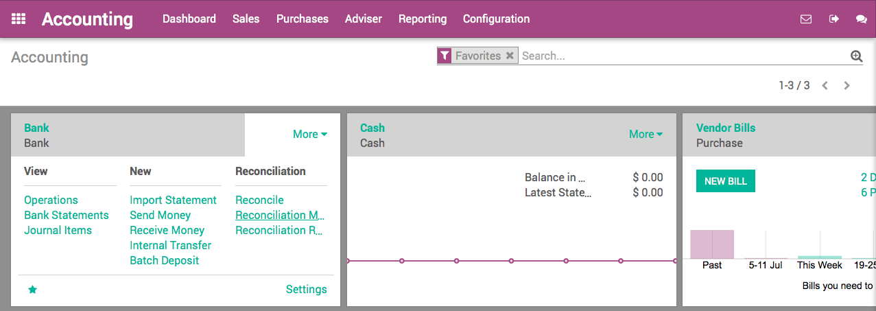This screenshot has height=311, width=876.
Task: Open the Adviser menu
Action: (x=364, y=19)
